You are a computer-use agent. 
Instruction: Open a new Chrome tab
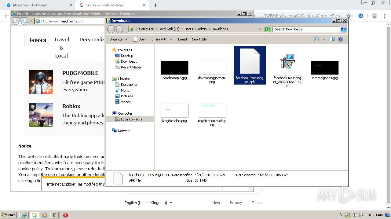click(155, 5)
